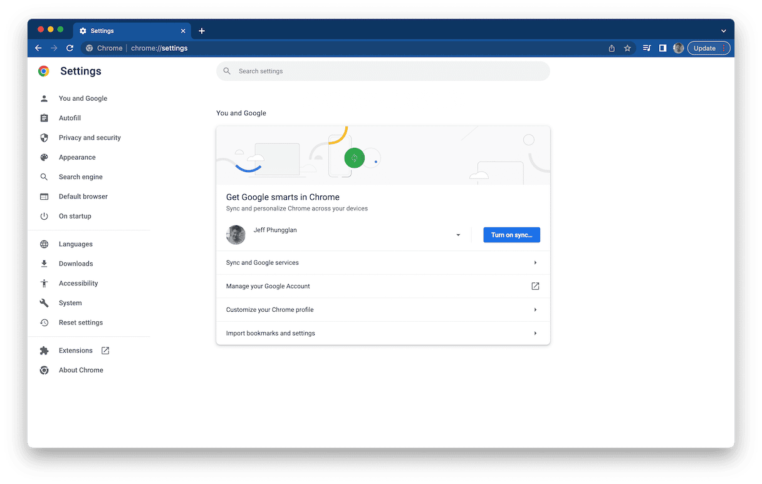Click the Chrome logo beside Settings title
This screenshot has height=484, width=762.
44,71
